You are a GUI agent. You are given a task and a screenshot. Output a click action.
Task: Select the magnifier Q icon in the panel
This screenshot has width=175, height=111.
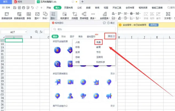57,64
